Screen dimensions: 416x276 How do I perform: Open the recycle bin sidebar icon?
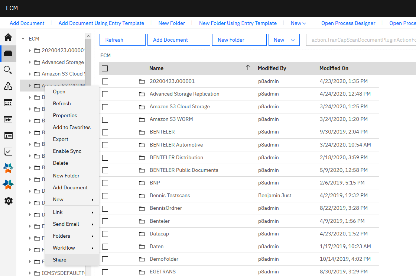point(8,86)
